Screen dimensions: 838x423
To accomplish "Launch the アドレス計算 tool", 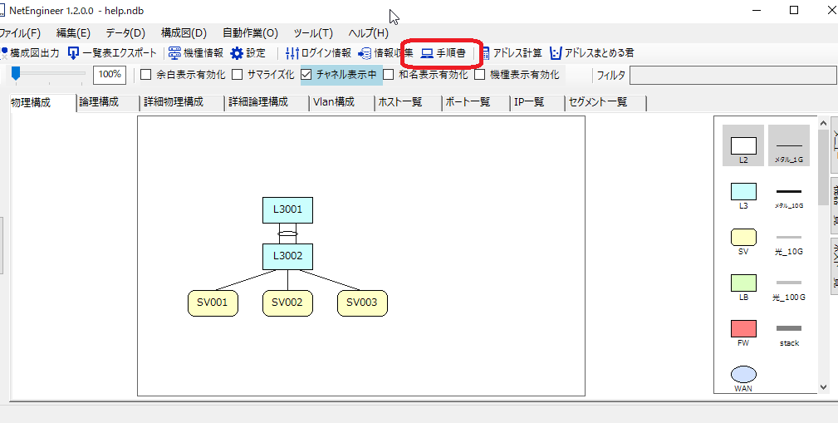I will (x=486, y=53).
